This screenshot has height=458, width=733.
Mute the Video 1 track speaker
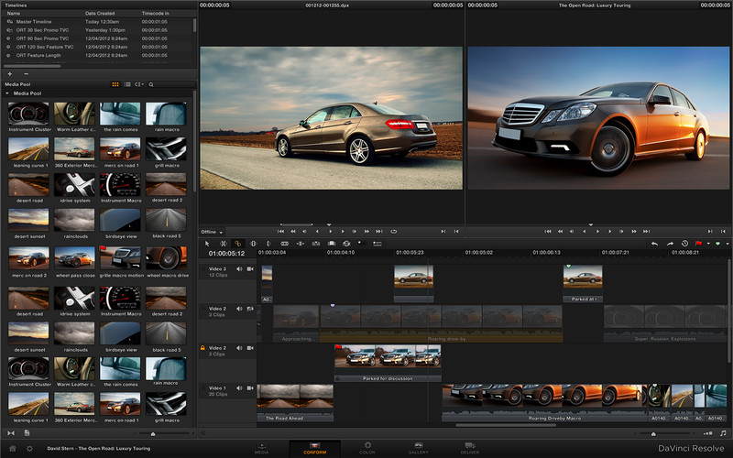(x=239, y=388)
